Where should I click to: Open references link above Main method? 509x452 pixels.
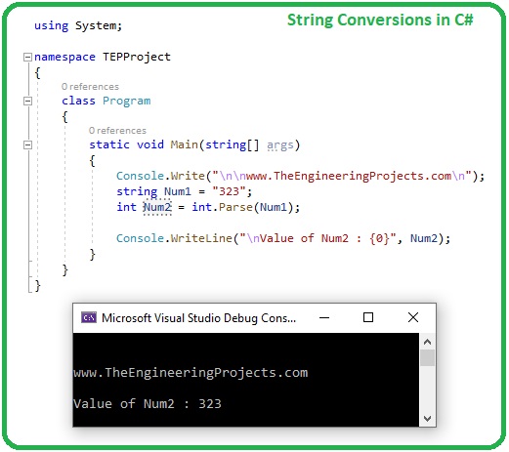117,131
